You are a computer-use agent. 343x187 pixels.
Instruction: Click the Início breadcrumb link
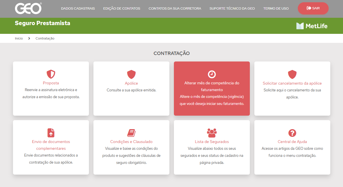click(19, 38)
